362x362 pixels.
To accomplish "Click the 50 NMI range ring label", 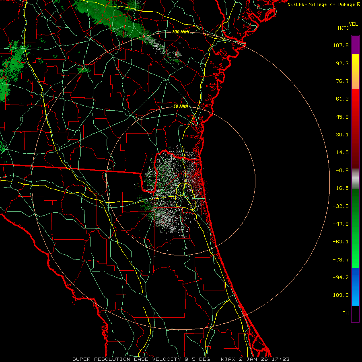I will coord(181,106).
